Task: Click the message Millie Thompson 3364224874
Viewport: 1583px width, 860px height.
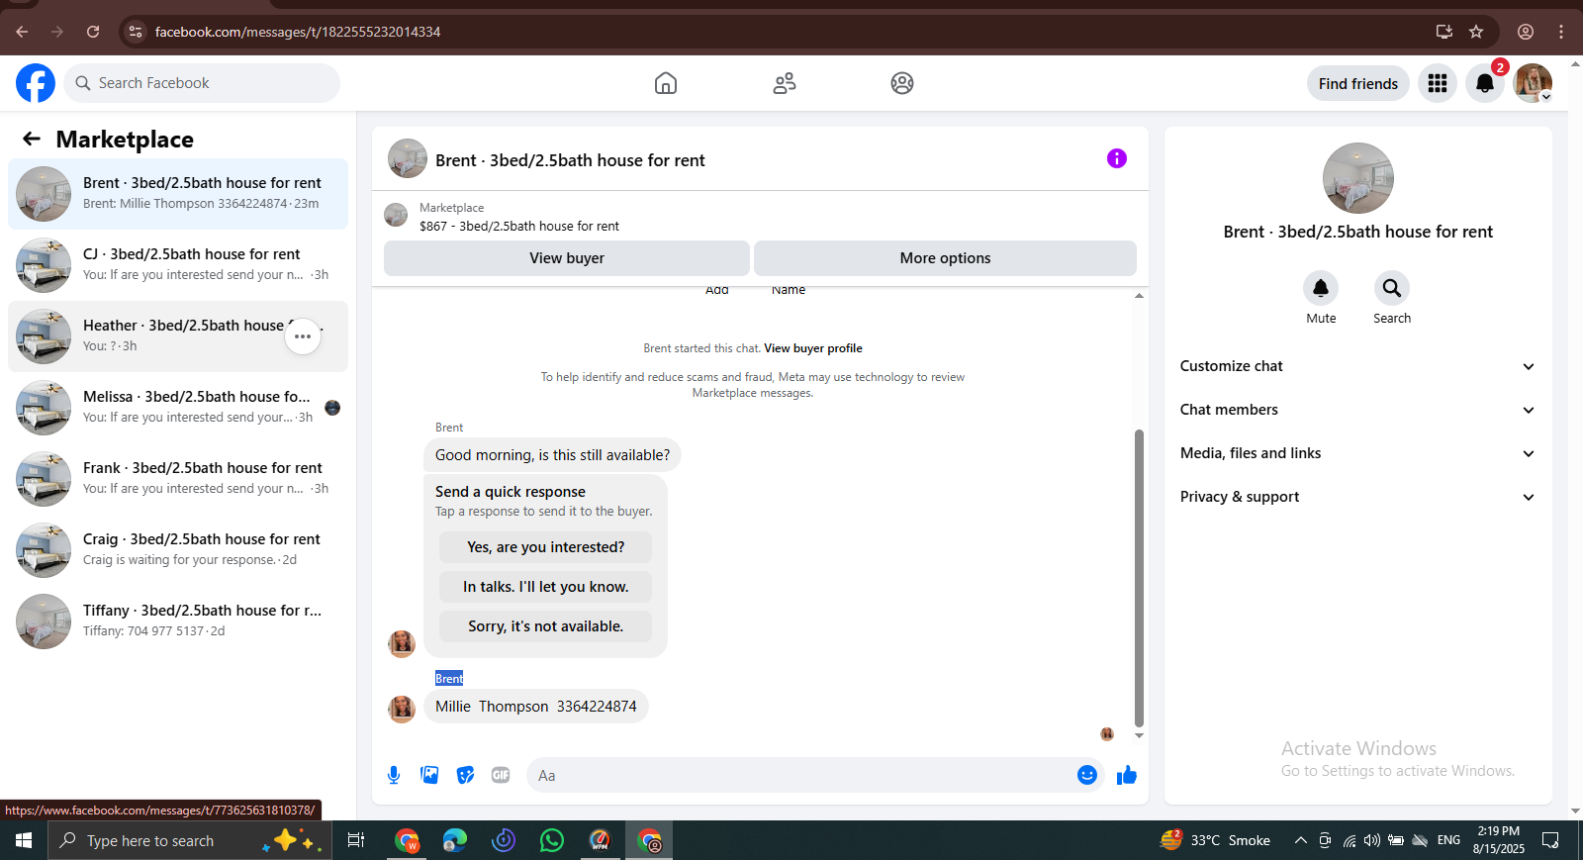Action: point(536,707)
